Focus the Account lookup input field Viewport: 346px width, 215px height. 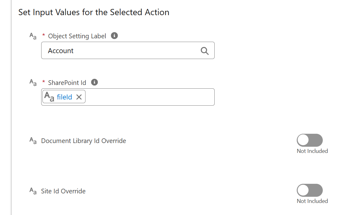click(x=128, y=50)
